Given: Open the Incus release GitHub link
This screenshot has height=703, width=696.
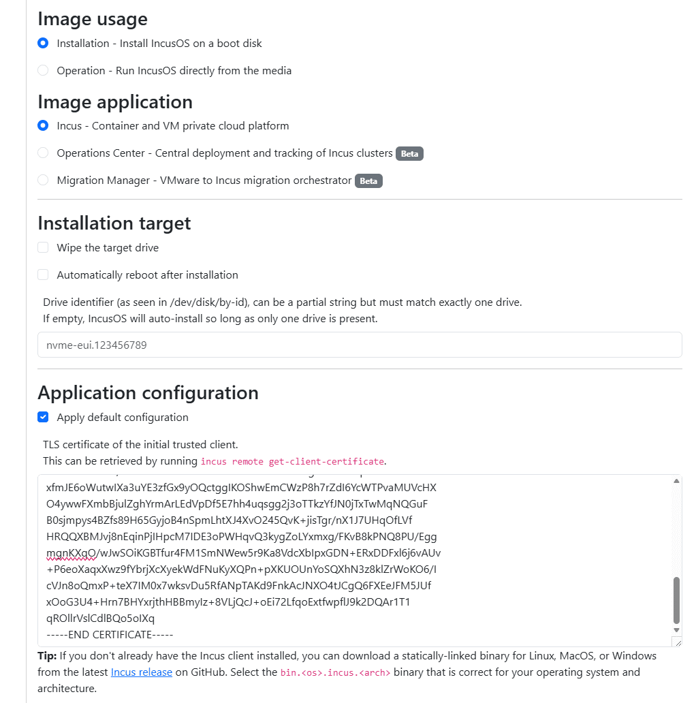Looking at the screenshot, I should point(141,672).
